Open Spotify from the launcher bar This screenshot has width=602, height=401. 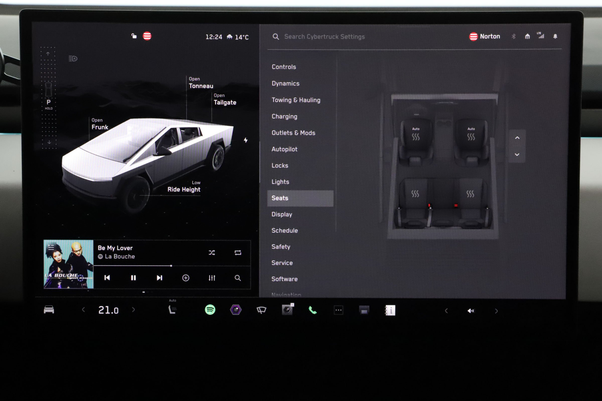(x=210, y=310)
